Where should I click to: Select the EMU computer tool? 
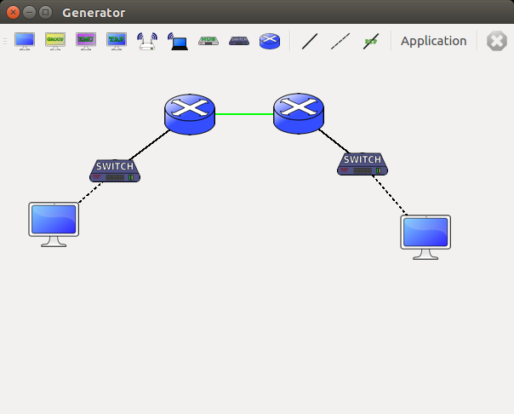click(86, 41)
